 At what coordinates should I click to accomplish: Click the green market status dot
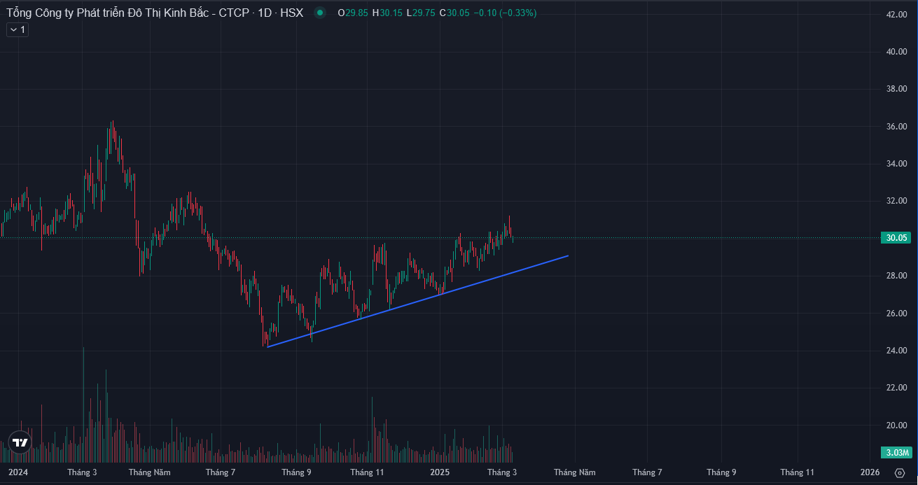[320, 13]
